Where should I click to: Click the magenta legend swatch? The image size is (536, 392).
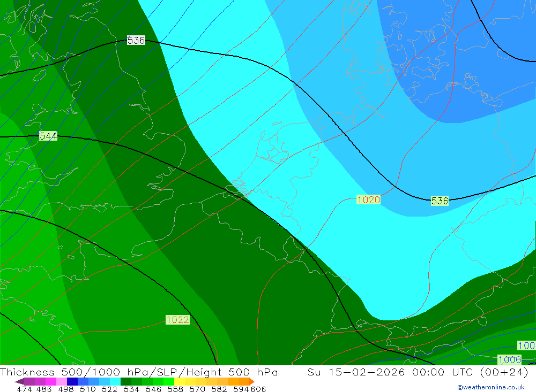click(x=50, y=381)
